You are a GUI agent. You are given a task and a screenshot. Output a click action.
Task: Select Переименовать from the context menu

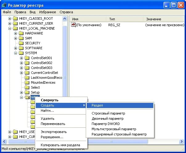click(x=61, y=124)
